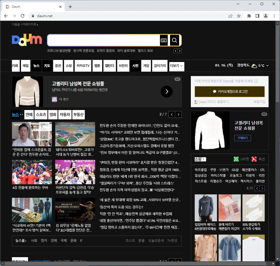Open the 카카오TV service tab
This screenshot has height=266, width=280.
[x=83, y=66]
